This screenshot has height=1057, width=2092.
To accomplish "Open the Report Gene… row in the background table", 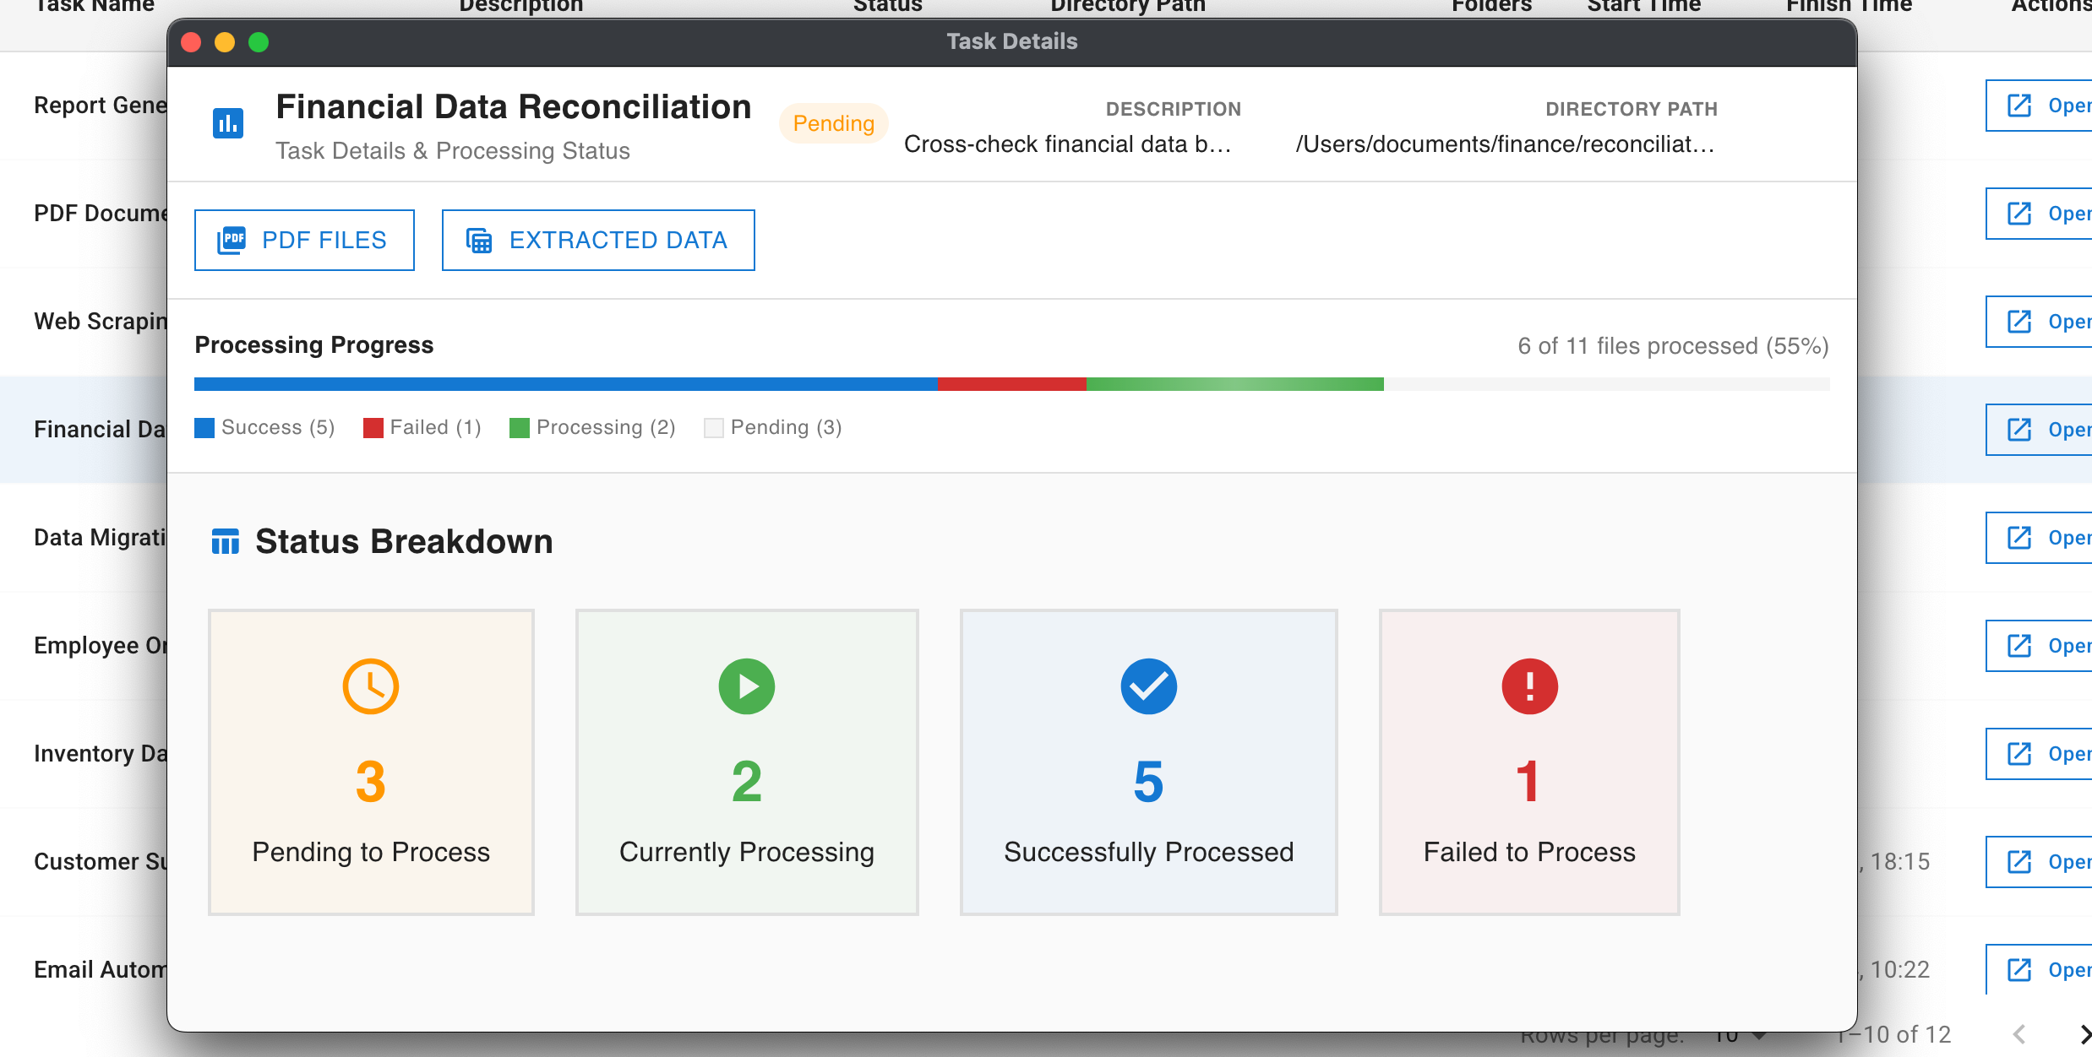I will coord(2039,106).
